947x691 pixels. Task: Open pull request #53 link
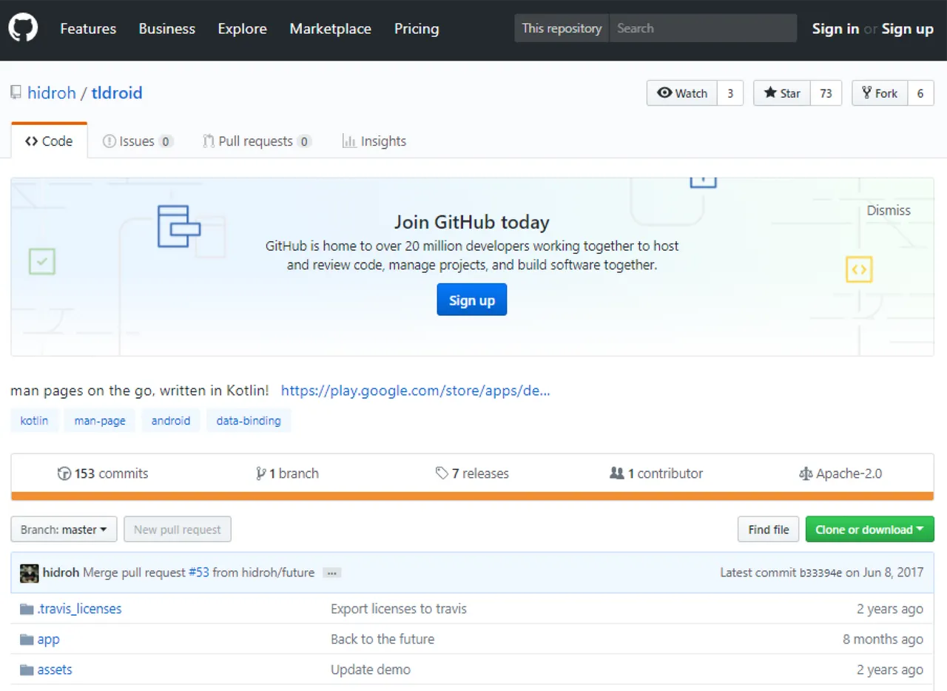199,573
